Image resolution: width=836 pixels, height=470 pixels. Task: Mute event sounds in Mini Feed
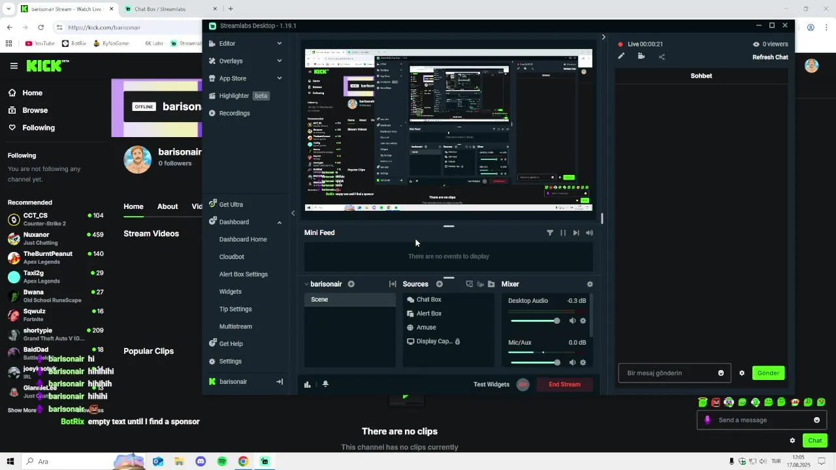coord(590,233)
